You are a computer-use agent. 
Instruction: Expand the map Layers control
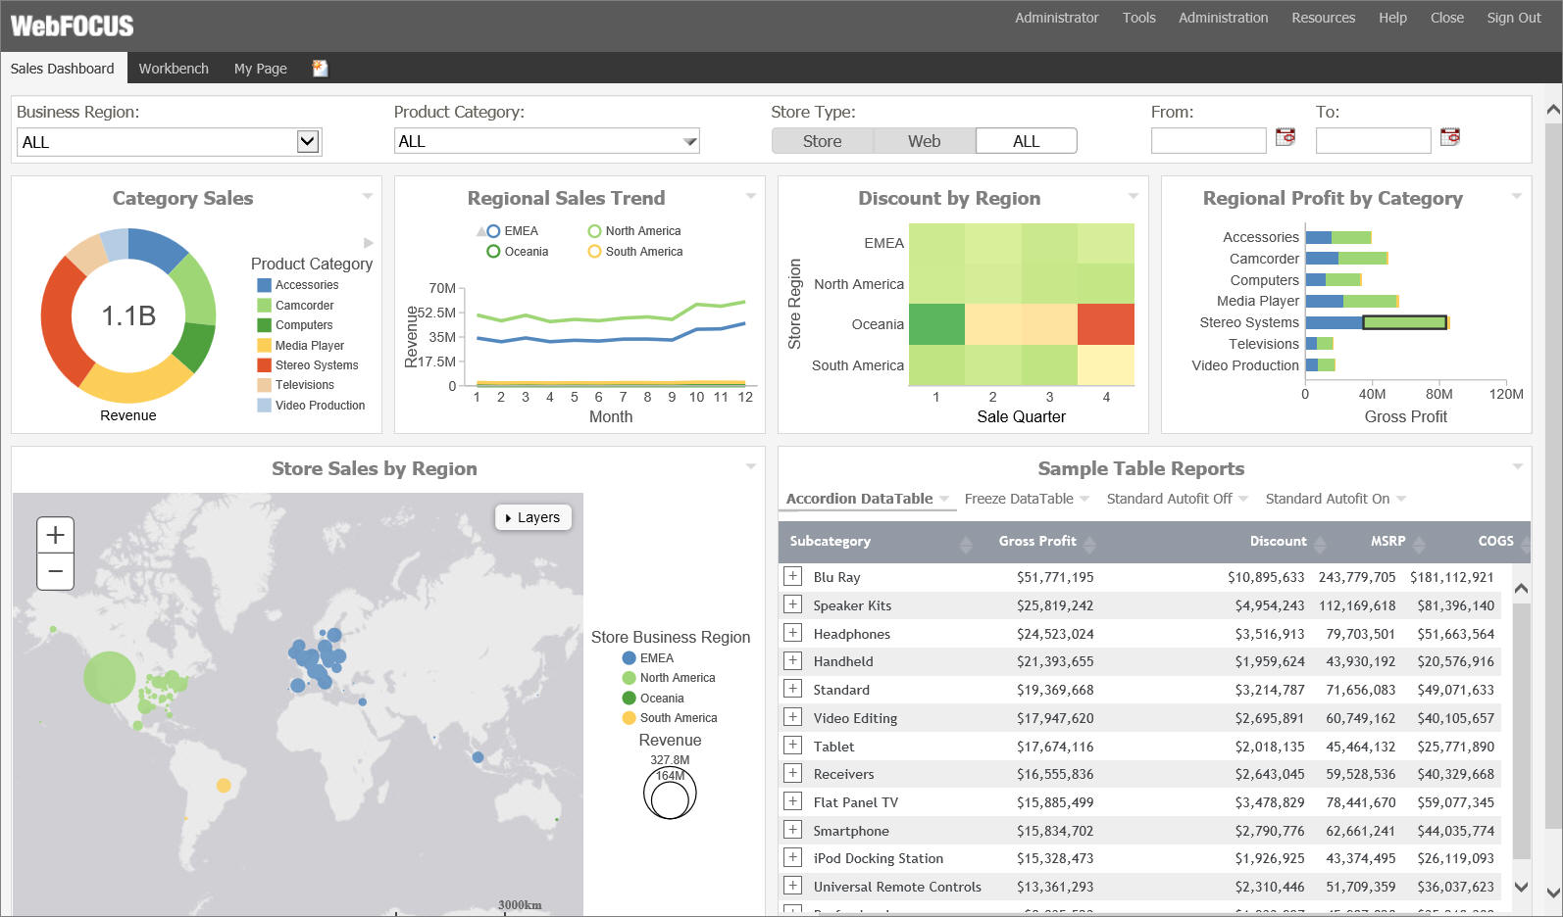[532, 517]
